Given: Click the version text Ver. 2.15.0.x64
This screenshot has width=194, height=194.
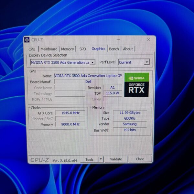Looking at the screenshot, I should click(65, 161).
